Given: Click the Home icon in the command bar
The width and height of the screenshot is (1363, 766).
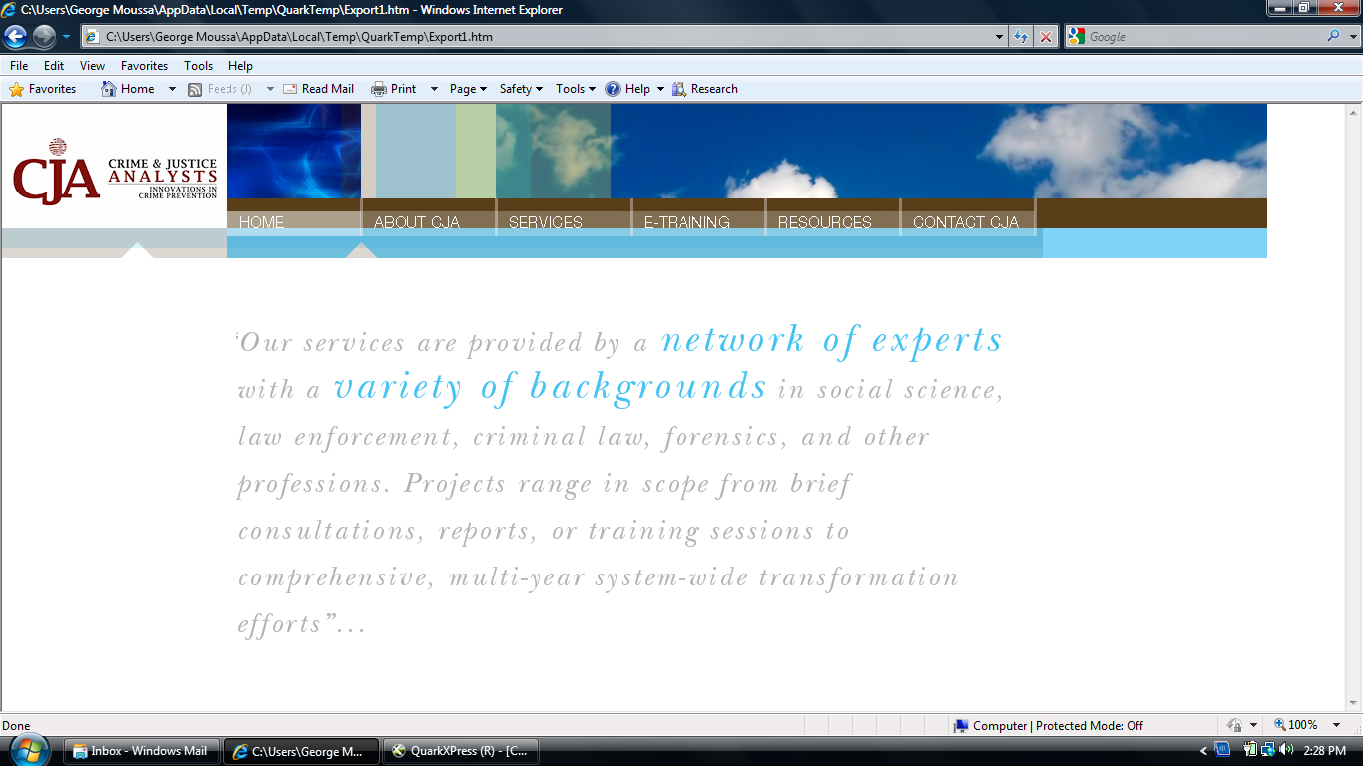Looking at the screenshot, I should 107,88.
